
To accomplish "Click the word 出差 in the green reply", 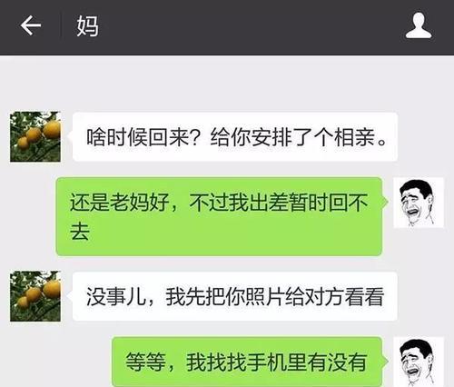I will tap(269, 202).
